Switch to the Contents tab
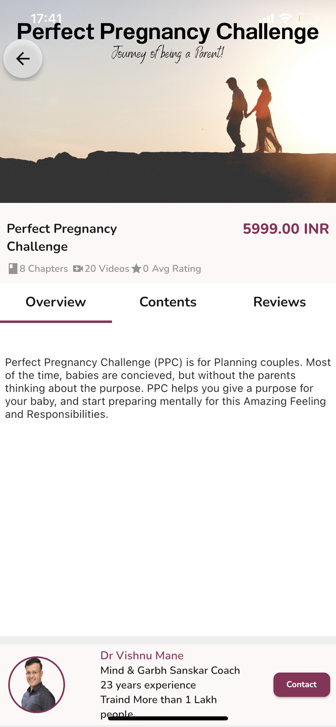This screenshot has height=727, width=336. (x=168, y=301)
